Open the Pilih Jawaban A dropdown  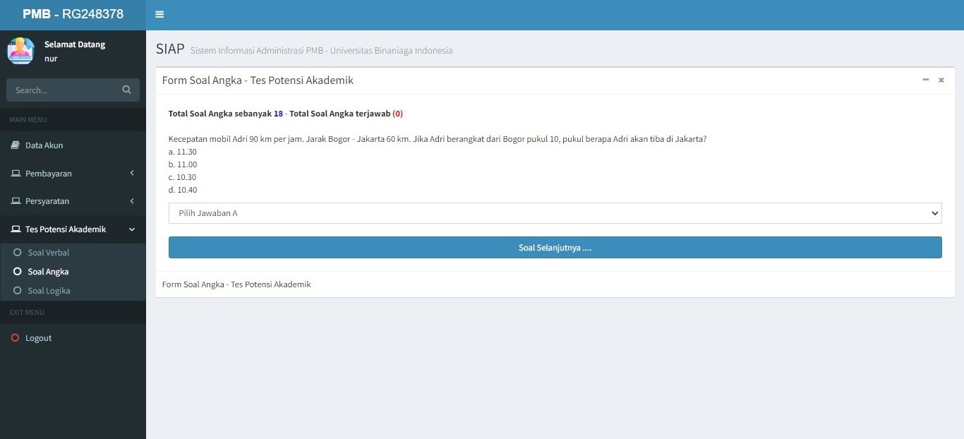point(555,213)
